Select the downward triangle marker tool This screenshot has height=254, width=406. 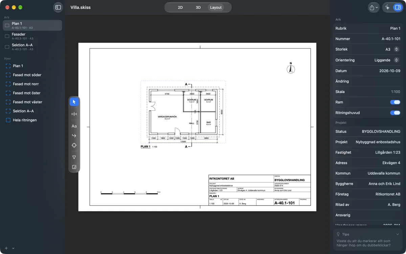74,157
